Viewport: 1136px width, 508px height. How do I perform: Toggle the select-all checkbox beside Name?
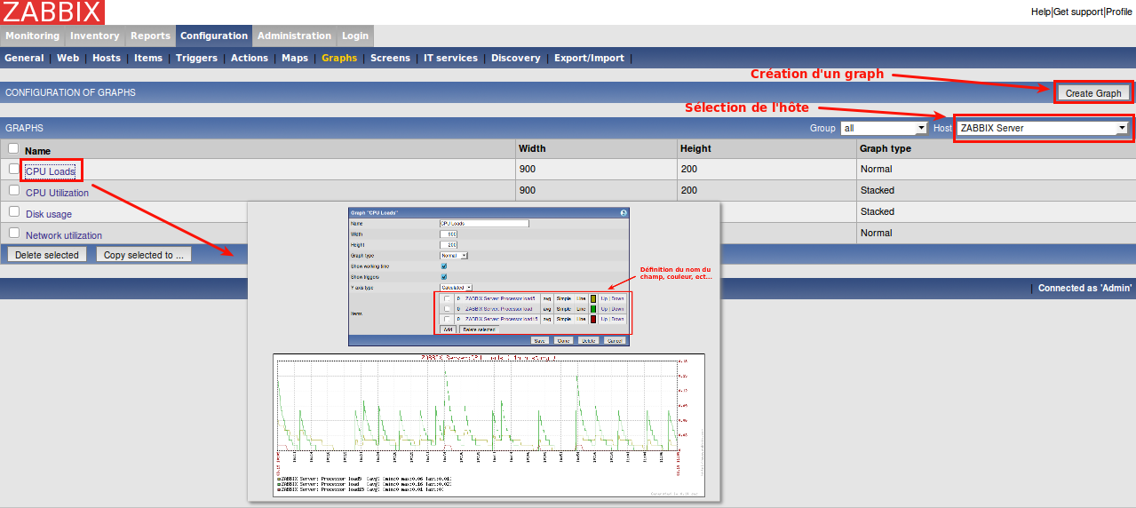[x=13, y=149]
